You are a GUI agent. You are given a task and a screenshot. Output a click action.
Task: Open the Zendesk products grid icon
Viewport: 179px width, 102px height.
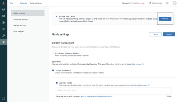(167, 3)
